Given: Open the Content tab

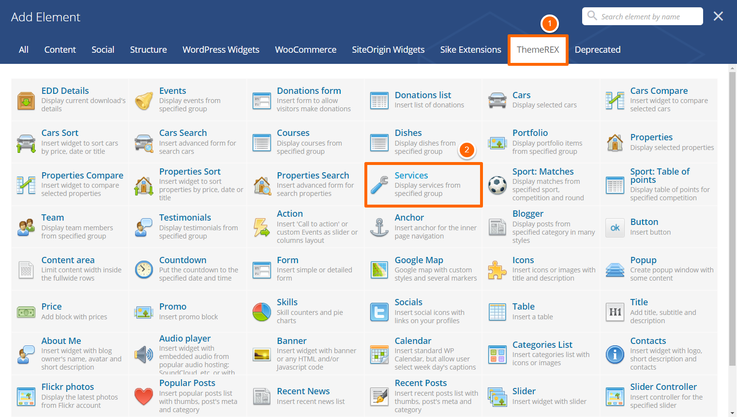Looking at the screenshot, I should click(x=60, y=50).
